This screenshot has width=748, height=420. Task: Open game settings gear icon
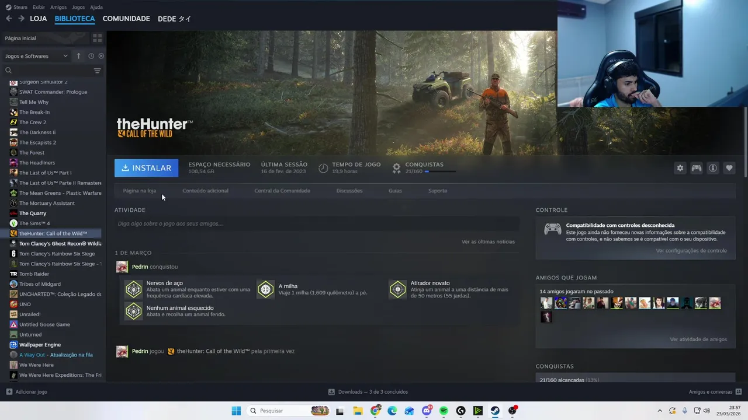point(680,168)
